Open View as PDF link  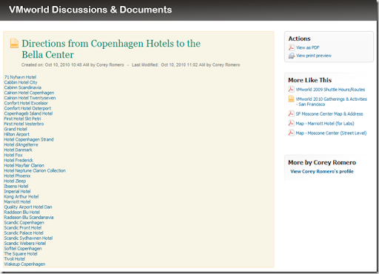point(308,47)
